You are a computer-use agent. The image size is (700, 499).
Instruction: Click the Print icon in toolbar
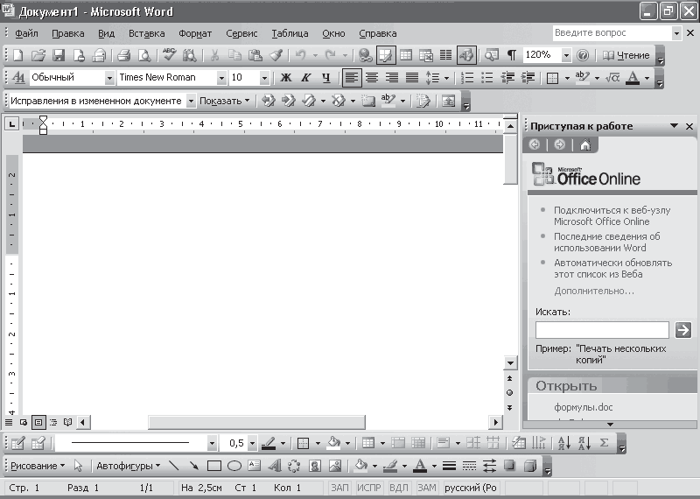(x=123, y=55)
